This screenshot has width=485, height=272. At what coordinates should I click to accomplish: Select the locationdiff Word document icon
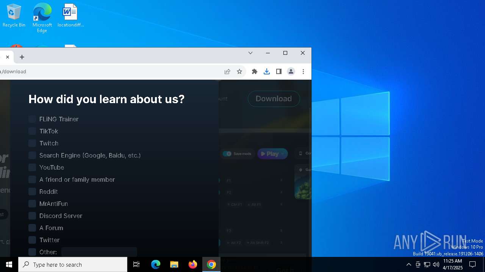coord(70,16)
